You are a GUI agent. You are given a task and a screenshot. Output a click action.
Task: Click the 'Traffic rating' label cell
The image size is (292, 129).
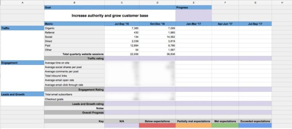pos(74,58)
